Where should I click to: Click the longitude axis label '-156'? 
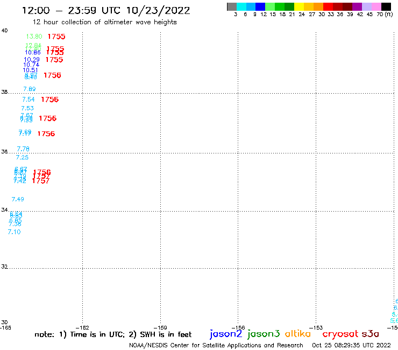point(238,327)
